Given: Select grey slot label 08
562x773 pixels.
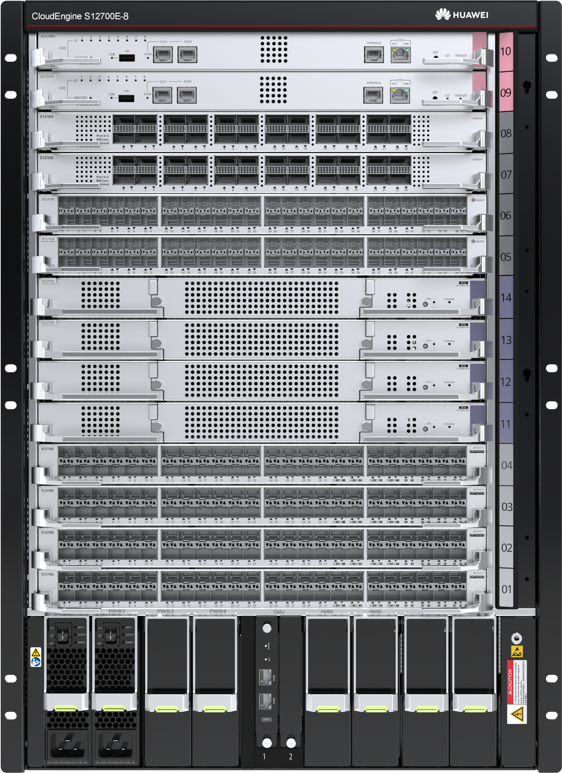Looking at the screenshot, I should coord(506,133).
